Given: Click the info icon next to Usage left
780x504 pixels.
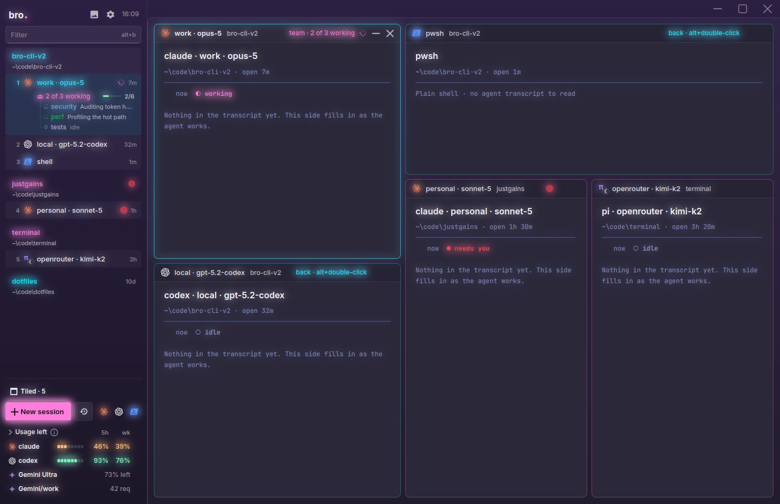Looking at the screenshot, I should [54, 433].
